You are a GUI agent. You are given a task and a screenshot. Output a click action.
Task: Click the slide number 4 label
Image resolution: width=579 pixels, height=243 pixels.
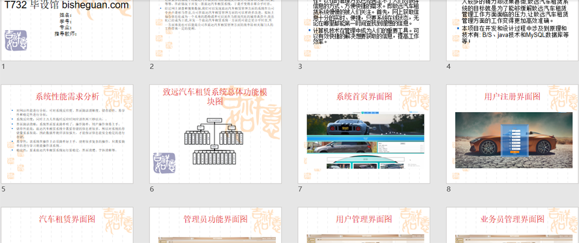449,66
